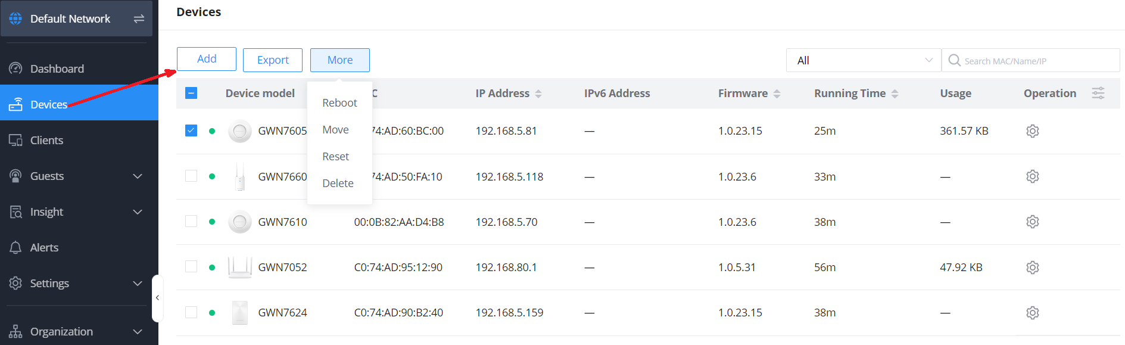The width and height of the screenshot is (1125, 345).
Task: Click the network switcher icon beside Default Network
Action: (x=138, y=18)
